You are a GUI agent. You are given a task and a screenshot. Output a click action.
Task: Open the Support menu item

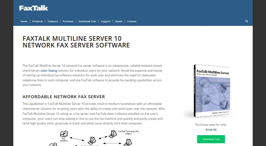[x=105, y=21]
